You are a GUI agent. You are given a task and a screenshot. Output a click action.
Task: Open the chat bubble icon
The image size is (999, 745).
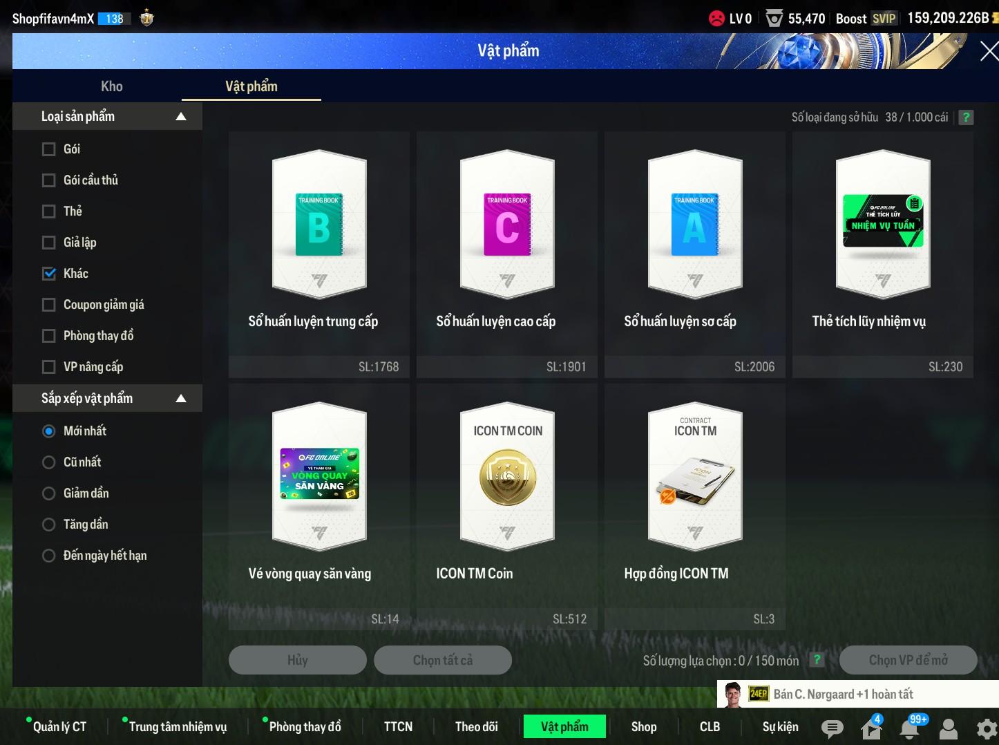pos(832,728)
